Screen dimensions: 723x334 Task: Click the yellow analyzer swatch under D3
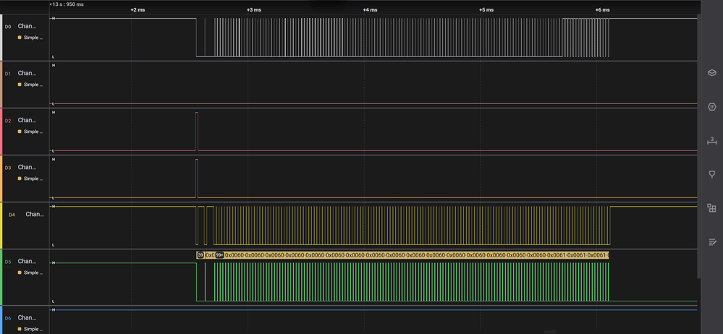(x=20, y=179)
